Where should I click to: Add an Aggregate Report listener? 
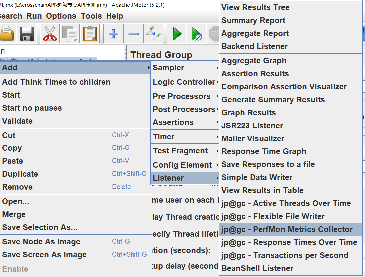click(255, 33)
